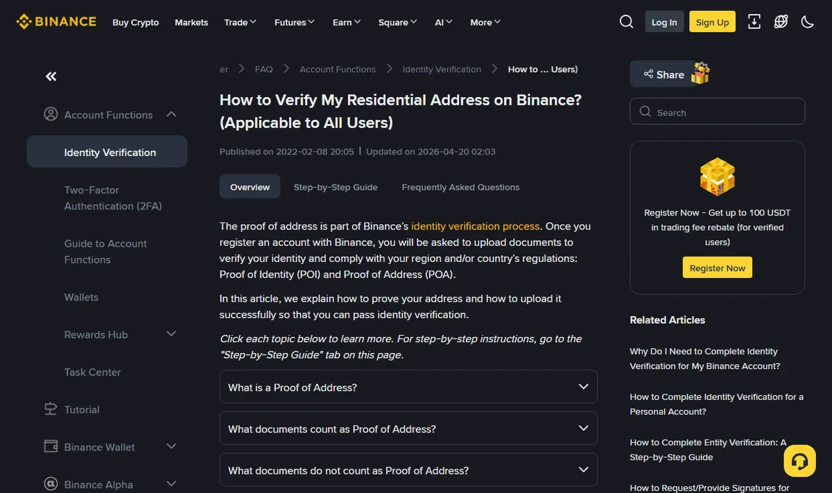Open the Trade dropdown menu
The image size is (832, 493).
pyautogui.click(x=241, y=22)
